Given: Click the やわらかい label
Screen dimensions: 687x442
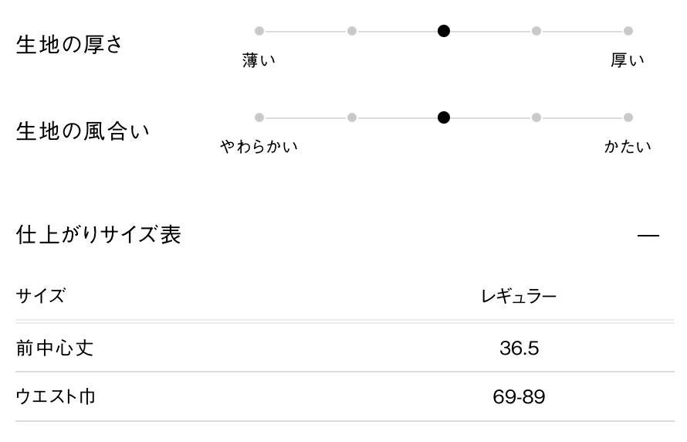Looking at the screenshot, I should 259,147.
